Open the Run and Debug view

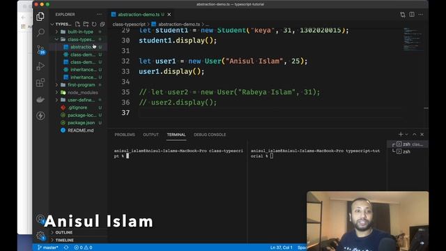[x=40, y=66]
